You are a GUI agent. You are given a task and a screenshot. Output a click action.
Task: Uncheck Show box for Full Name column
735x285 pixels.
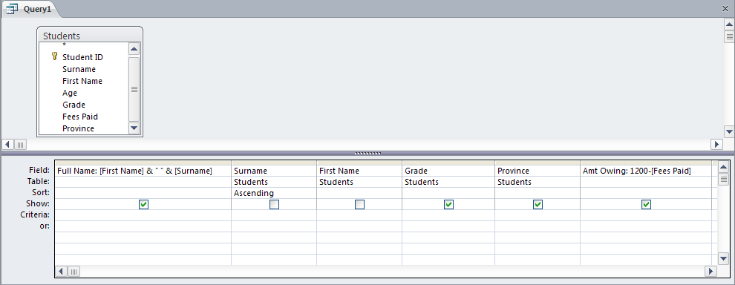point(143,204)
